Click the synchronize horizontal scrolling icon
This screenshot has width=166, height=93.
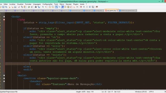pos(52,7)
